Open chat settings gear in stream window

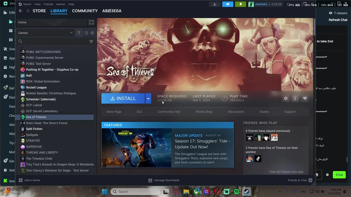327,175
